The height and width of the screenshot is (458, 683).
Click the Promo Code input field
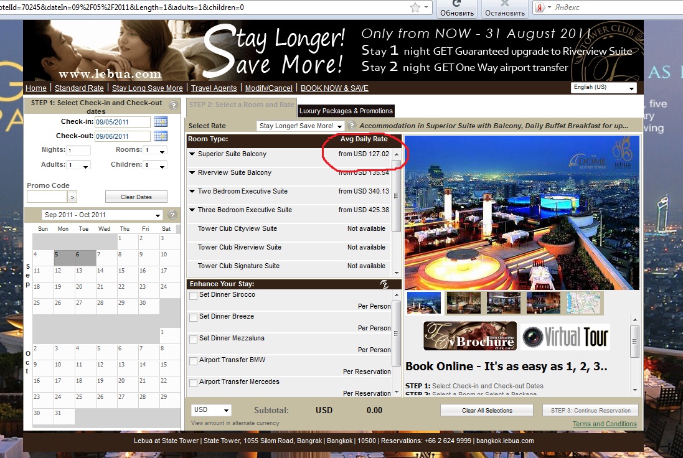click(x=47, y=197)
